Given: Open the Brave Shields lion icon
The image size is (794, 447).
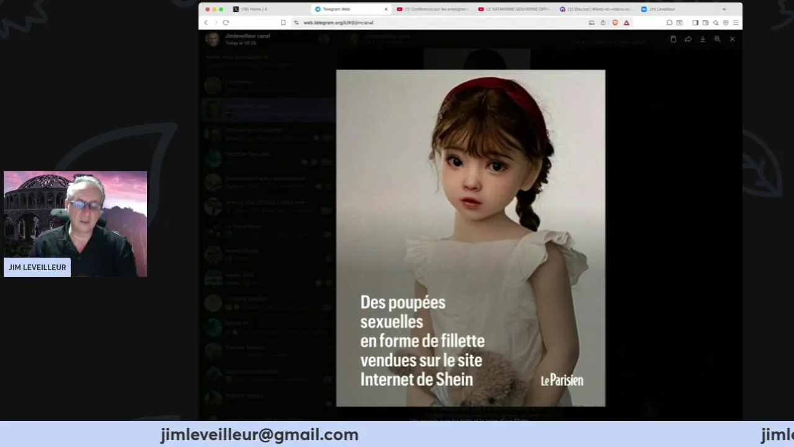Looking at the screenshot, I should [615, 22].
